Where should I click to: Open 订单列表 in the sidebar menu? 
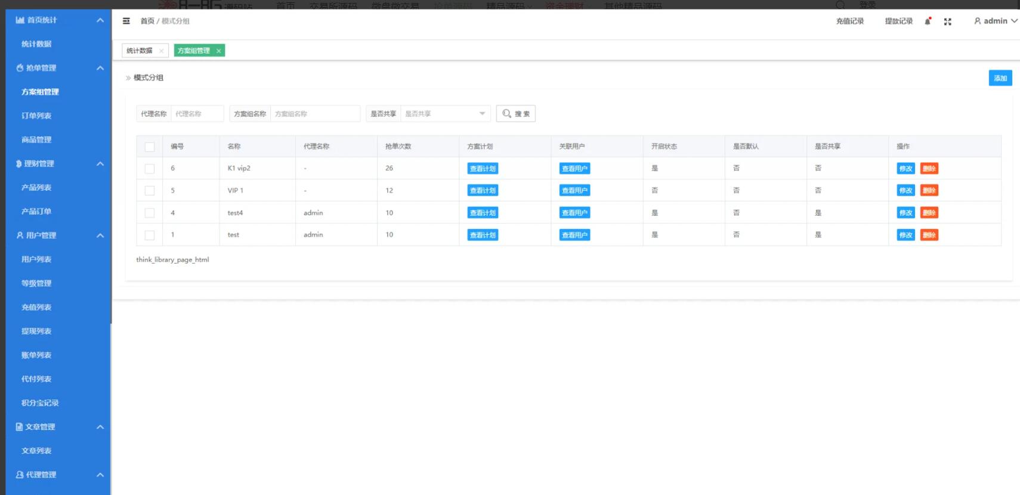(x=36, y=116)
